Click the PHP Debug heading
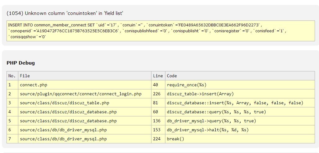Viewport: 319px width, 153px height. pyautogui.click(x=21, y=63)
